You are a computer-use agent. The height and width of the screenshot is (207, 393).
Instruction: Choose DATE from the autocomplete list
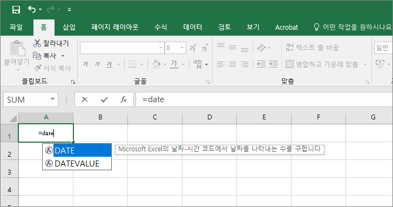[x=77, y=151]
